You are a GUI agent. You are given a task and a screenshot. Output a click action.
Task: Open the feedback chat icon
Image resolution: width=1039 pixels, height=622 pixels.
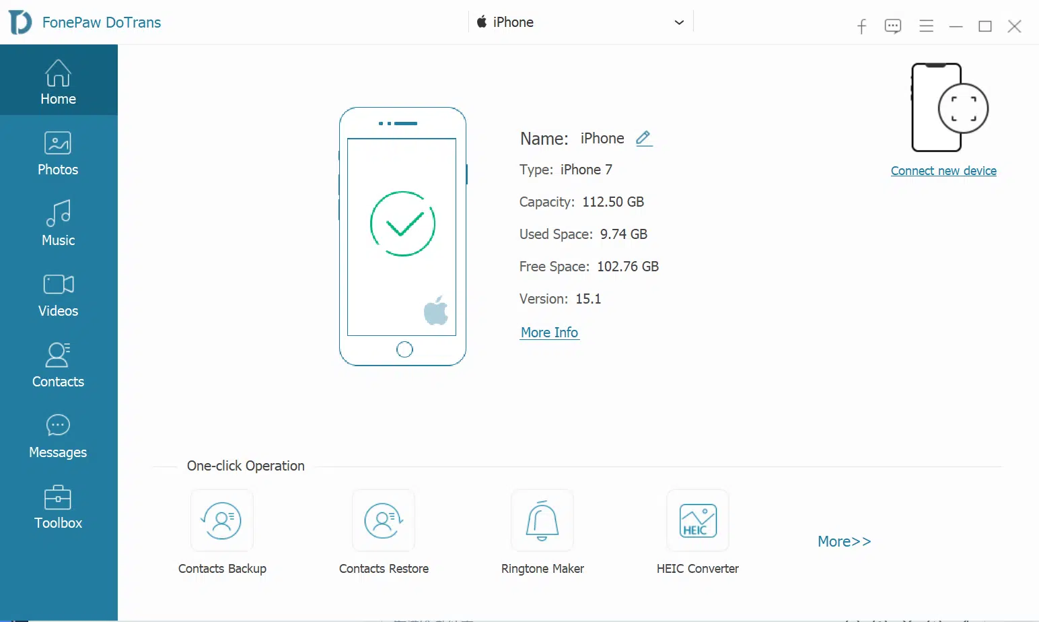893,26
